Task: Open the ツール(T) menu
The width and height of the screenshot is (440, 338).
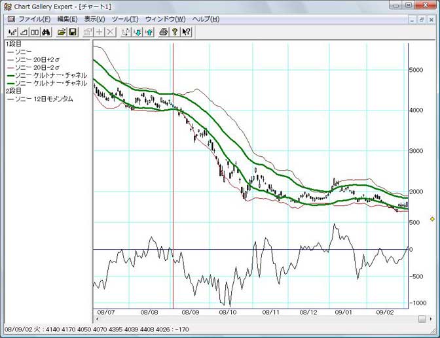Action: coord(125,19)
